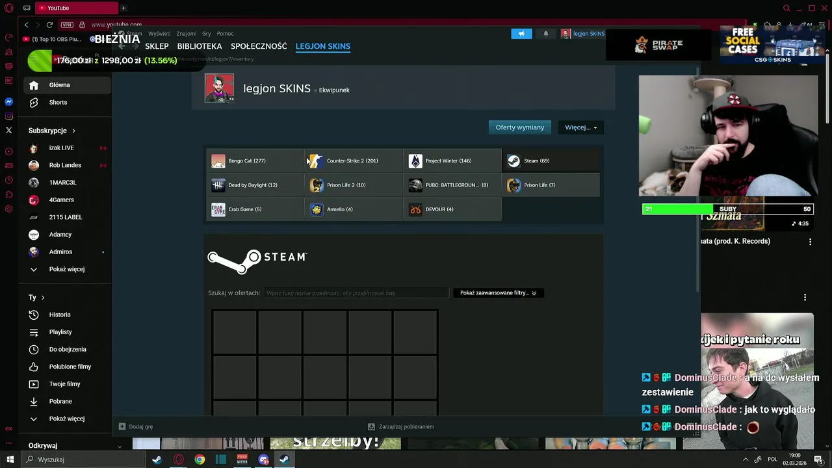Open the Wyświetl menu in Steam
The width and height of the screenshot is (832, 468).
pyautogui.click(x=159, y=34)
